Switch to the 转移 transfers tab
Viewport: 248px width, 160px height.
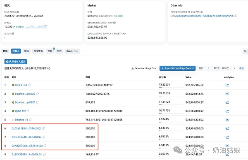pyautogui.click(x=5, y=51)
